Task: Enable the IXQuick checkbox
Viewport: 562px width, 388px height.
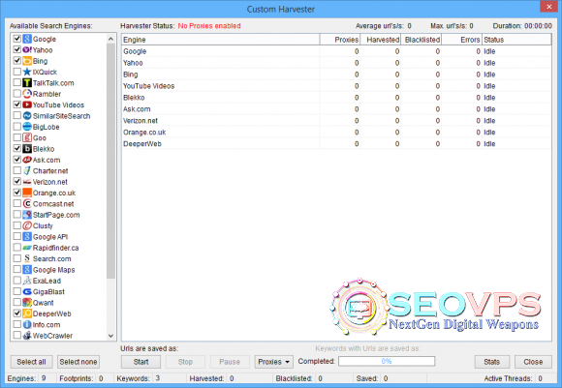Action: tap(16, 72)
